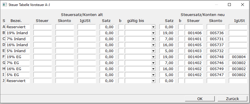Select the 19% Inland Bezeichnung field
The width and height of the screenshot is (250, 104).
click(x=17, y=33)
